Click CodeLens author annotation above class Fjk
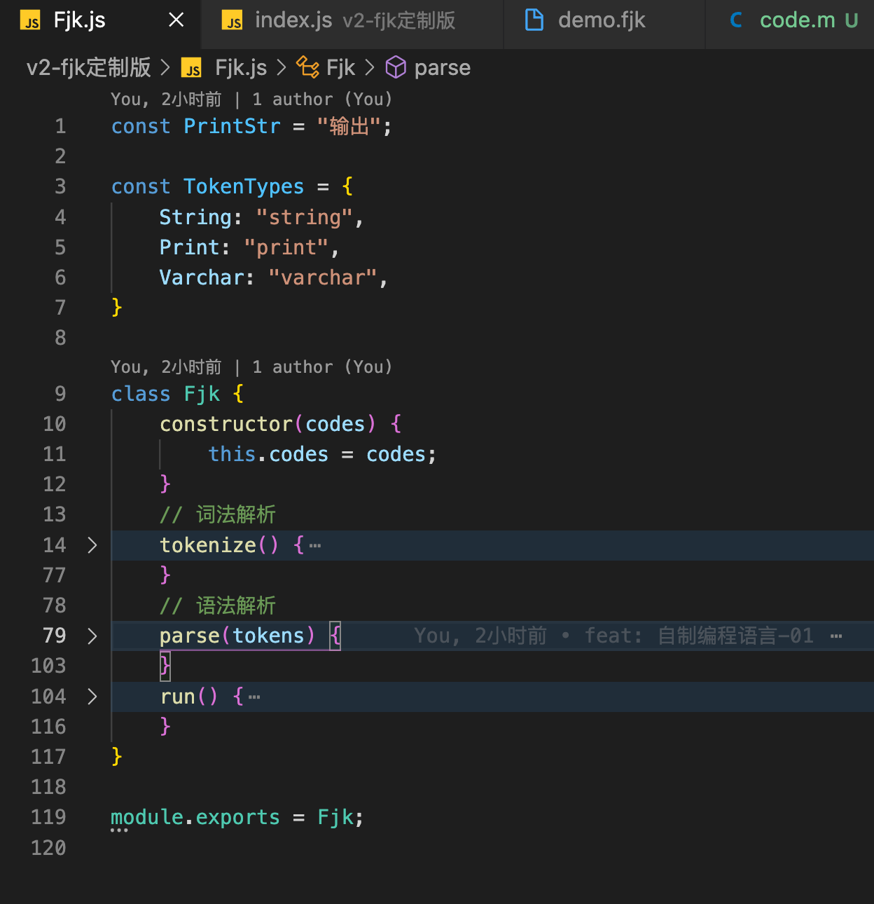874x904 pixels. [x=251, y=367]
